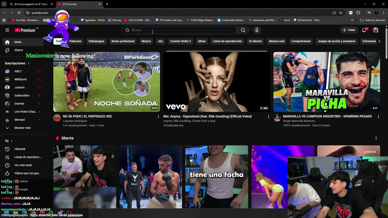The width and height of the screenshot is (388, 218).
Task: Open options for MARAVILLA VS CAMPEON video
Action: point(378,117)
